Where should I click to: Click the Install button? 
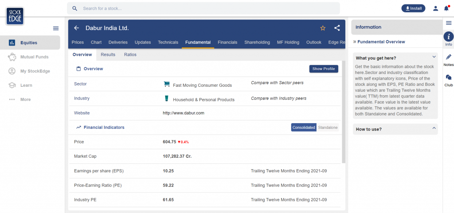(413, 8)
